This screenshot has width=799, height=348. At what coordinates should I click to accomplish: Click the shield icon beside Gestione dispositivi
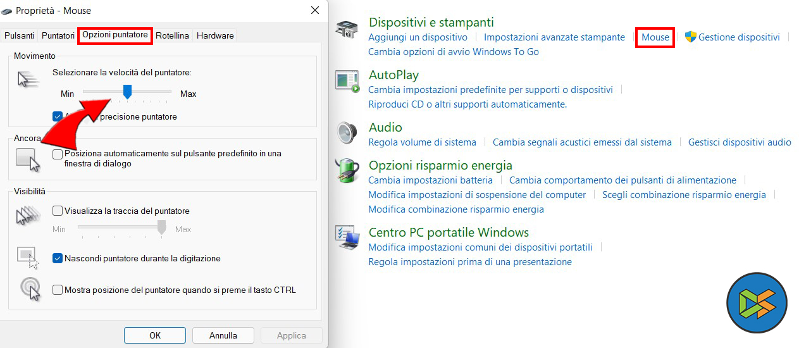point(690,37)
